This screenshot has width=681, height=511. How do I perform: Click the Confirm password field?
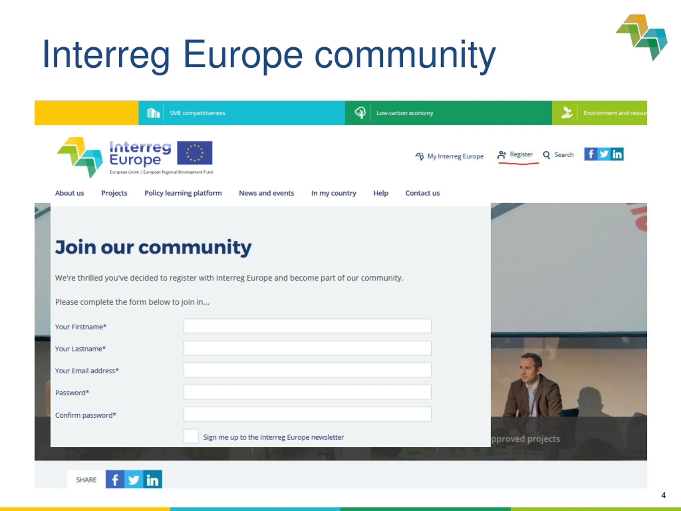click(x=308, y=414)
